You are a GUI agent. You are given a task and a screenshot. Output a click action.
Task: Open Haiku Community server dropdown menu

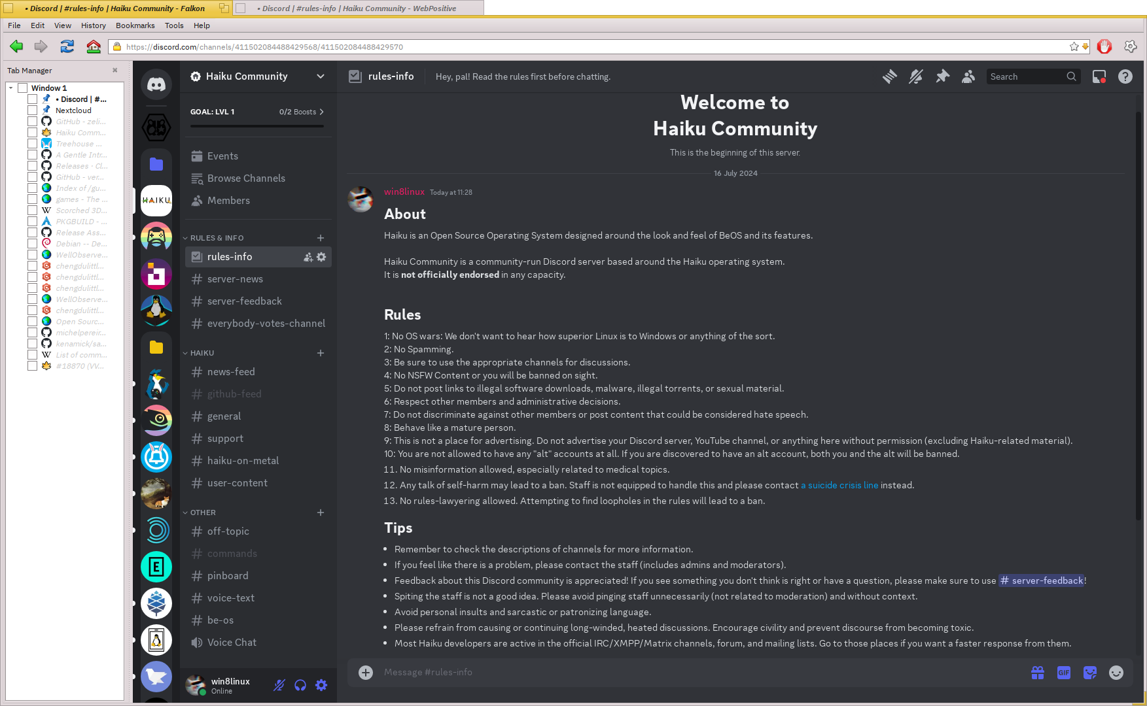pyautogui.click(x=321, y=76)
